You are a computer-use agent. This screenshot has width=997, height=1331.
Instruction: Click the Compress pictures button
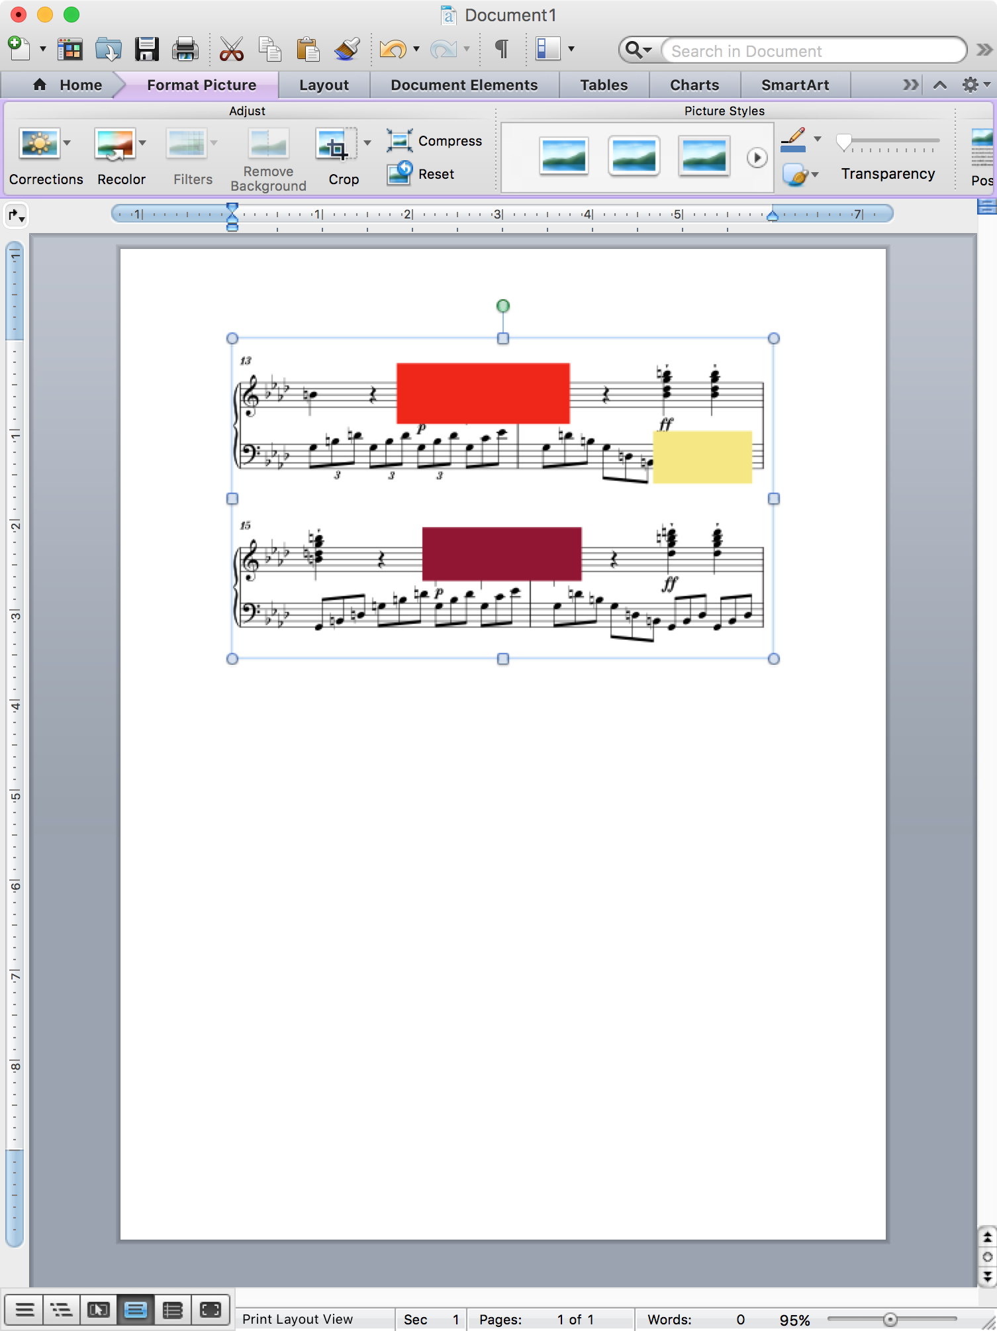434,141
